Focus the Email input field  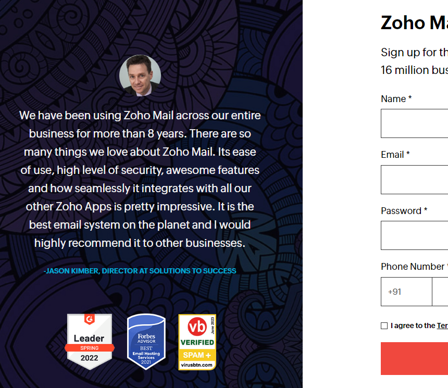click(414, 180)
